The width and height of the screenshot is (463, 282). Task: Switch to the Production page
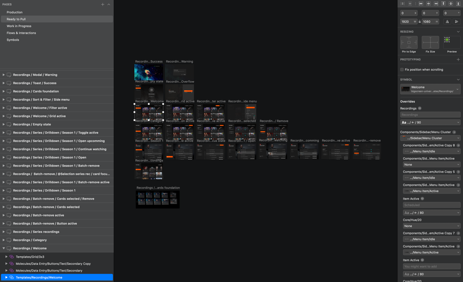click(x=14, y=12)
